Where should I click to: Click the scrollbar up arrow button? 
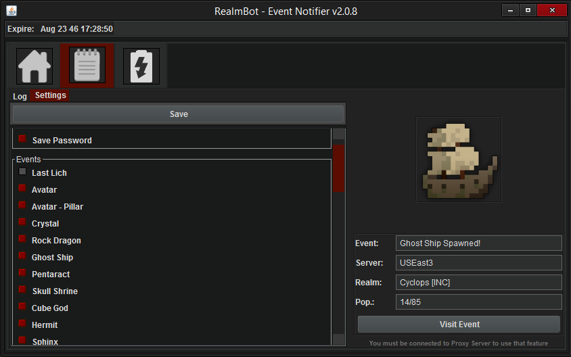tap(339, 134)
